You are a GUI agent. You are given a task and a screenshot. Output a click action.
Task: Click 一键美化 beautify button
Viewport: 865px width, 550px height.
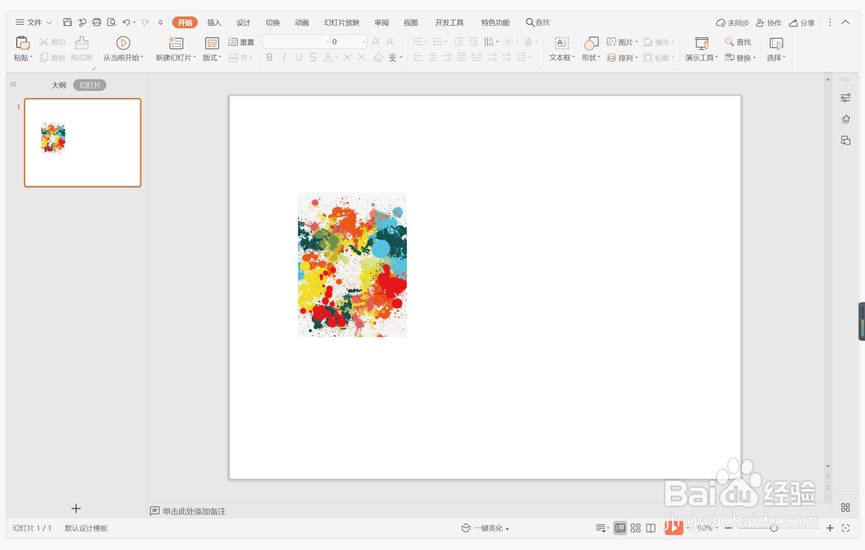pos(485,528)
